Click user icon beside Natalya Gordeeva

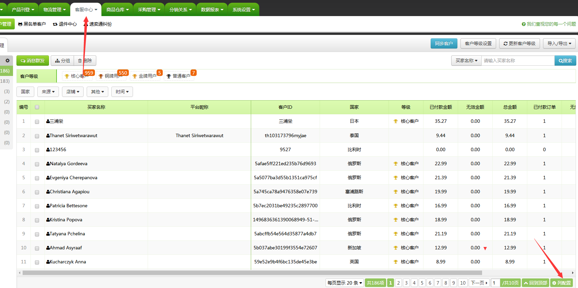[x=48, y=164]
